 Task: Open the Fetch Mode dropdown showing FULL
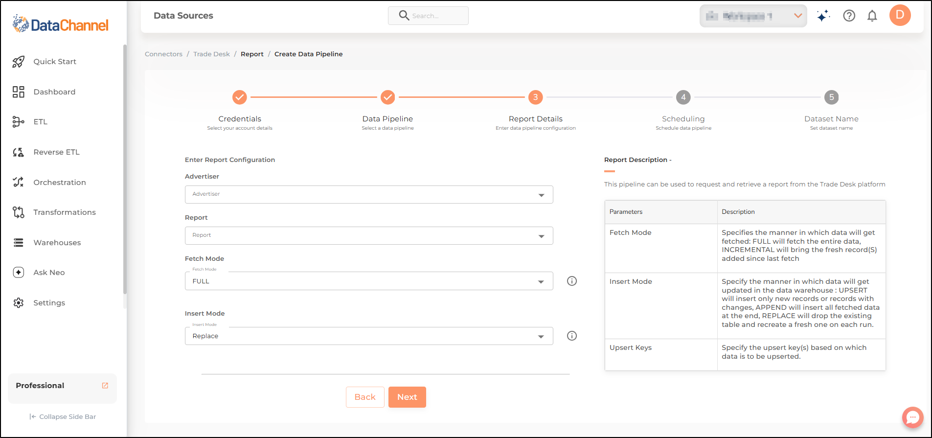pos(369,281)
